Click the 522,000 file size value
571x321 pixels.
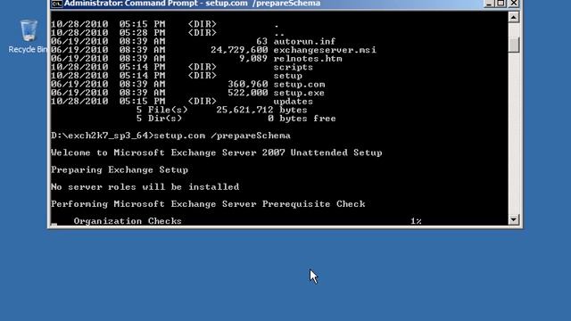[248, 93]
